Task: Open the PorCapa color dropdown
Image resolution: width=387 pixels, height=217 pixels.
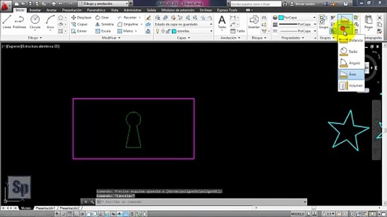Action: tap(297, 17)
